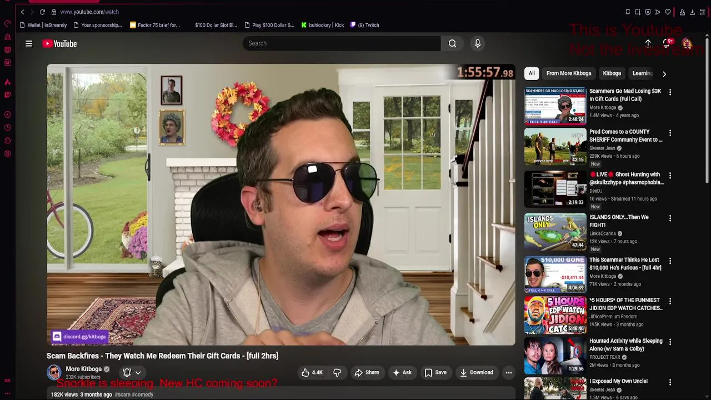Open the browser downloads icon
Image resolution: width=711 pixels, height=400 pixels.
(692, 12)
